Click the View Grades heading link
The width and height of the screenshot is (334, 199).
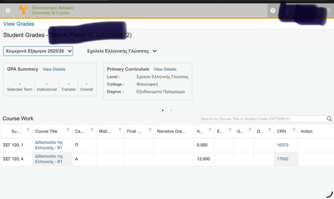pyautogui.click(x=19, y=24)
